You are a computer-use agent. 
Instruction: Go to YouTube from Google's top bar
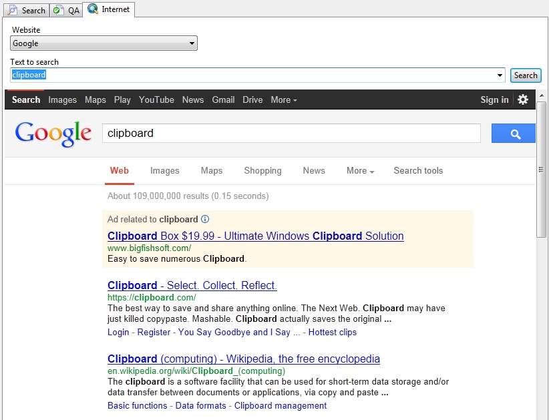tap(156, 99)
